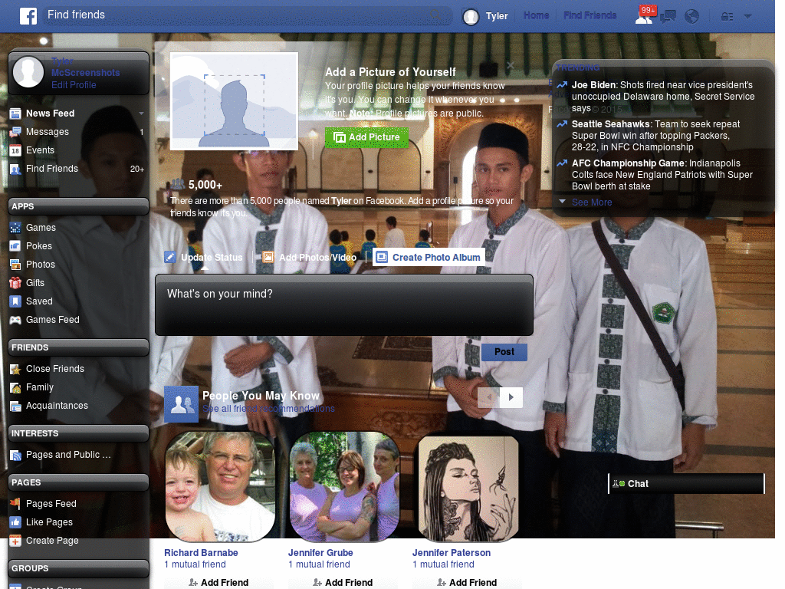Open the messages chat bubble icon in top bar
This screenshot has width=785, height=589.
(x=668, y=17)
